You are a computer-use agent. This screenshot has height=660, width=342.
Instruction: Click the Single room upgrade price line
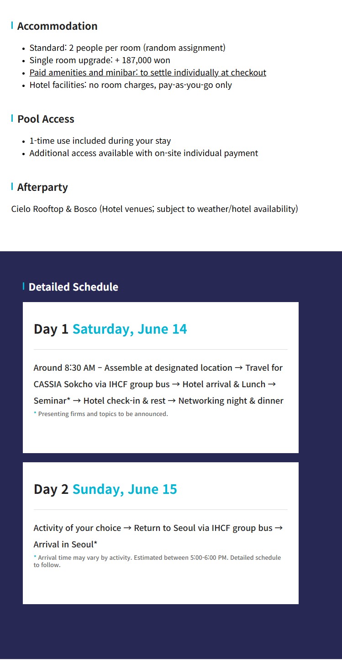click(100, 60)
